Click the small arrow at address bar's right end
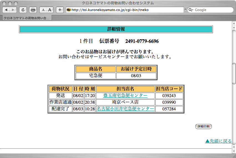 click(185, 10)
